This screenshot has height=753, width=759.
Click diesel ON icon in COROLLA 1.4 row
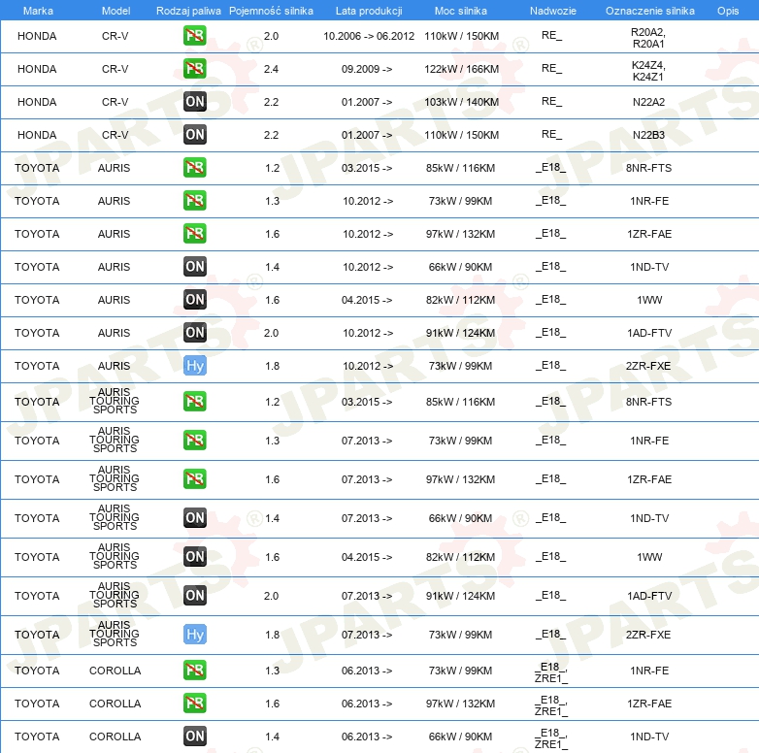point(195,737)
